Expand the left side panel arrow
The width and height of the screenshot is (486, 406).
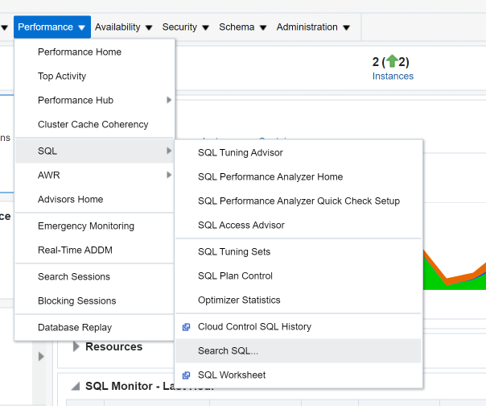click(x=42, y=356)
